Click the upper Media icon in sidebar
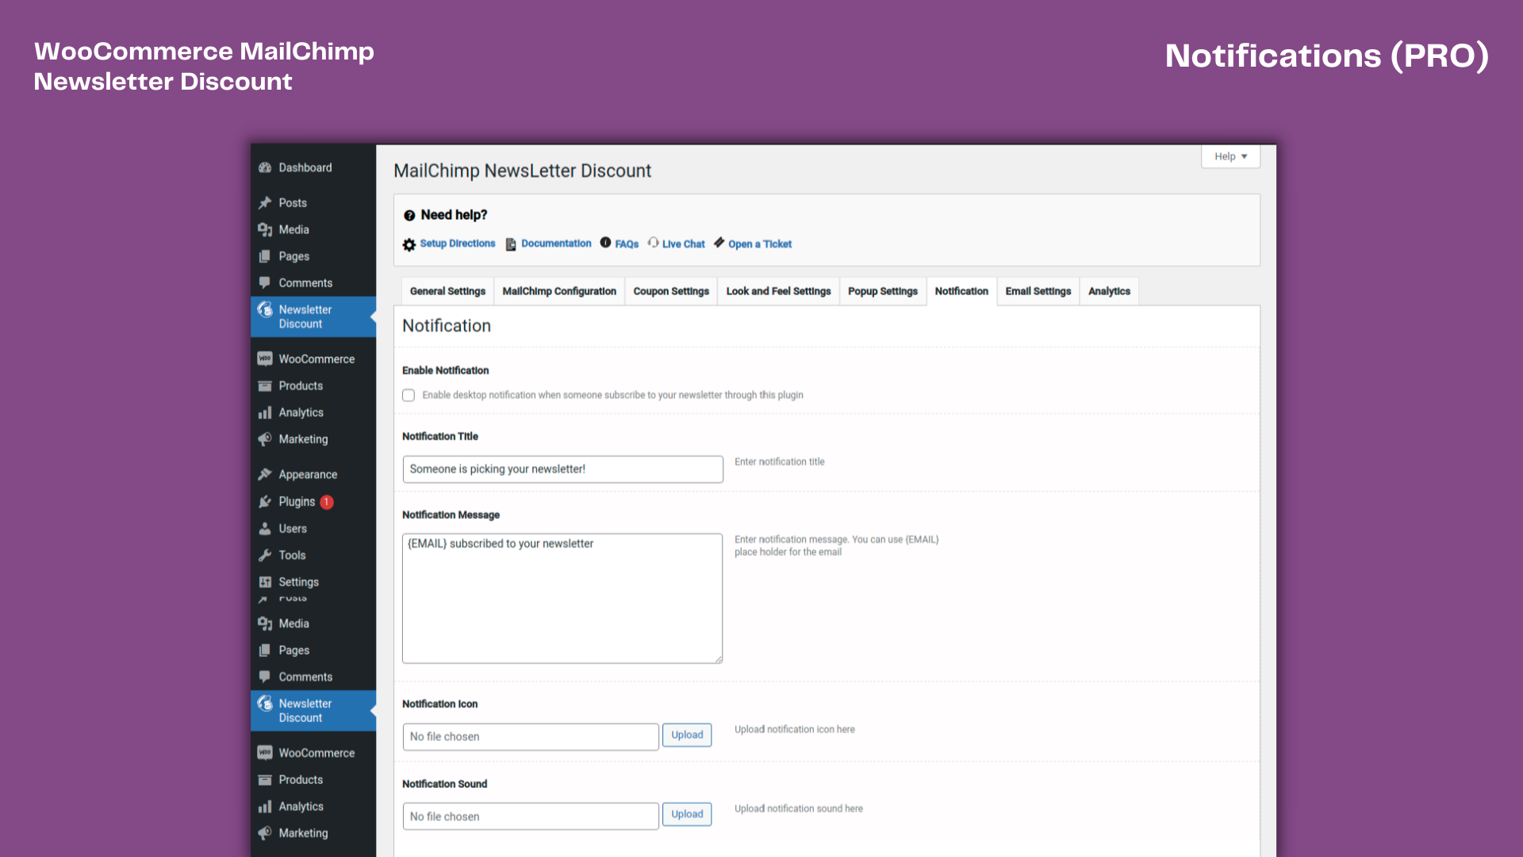 click(x=265, y=229)
